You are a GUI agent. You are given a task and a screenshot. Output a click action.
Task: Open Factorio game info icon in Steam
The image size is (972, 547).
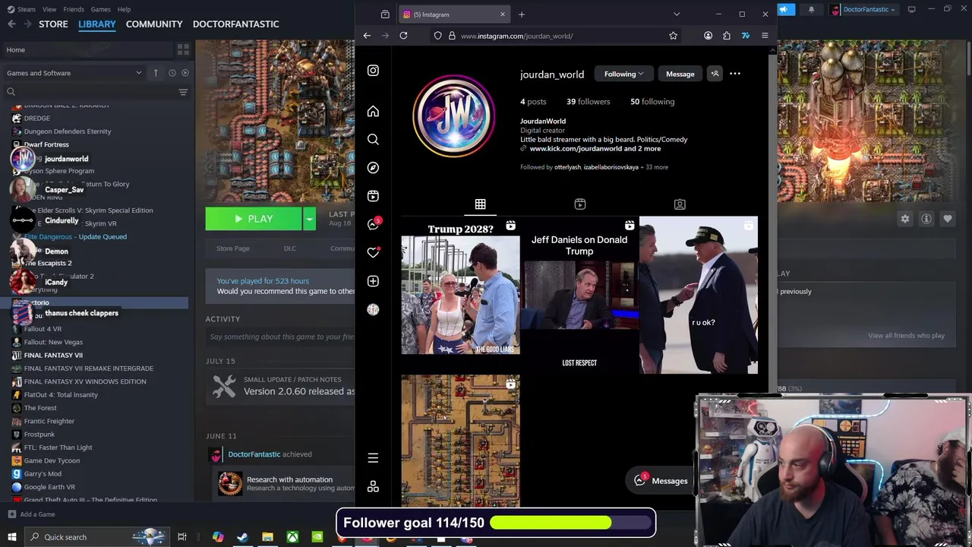point(926,219)
